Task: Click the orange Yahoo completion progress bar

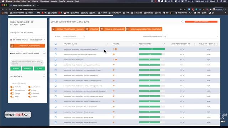Action: 201,22
